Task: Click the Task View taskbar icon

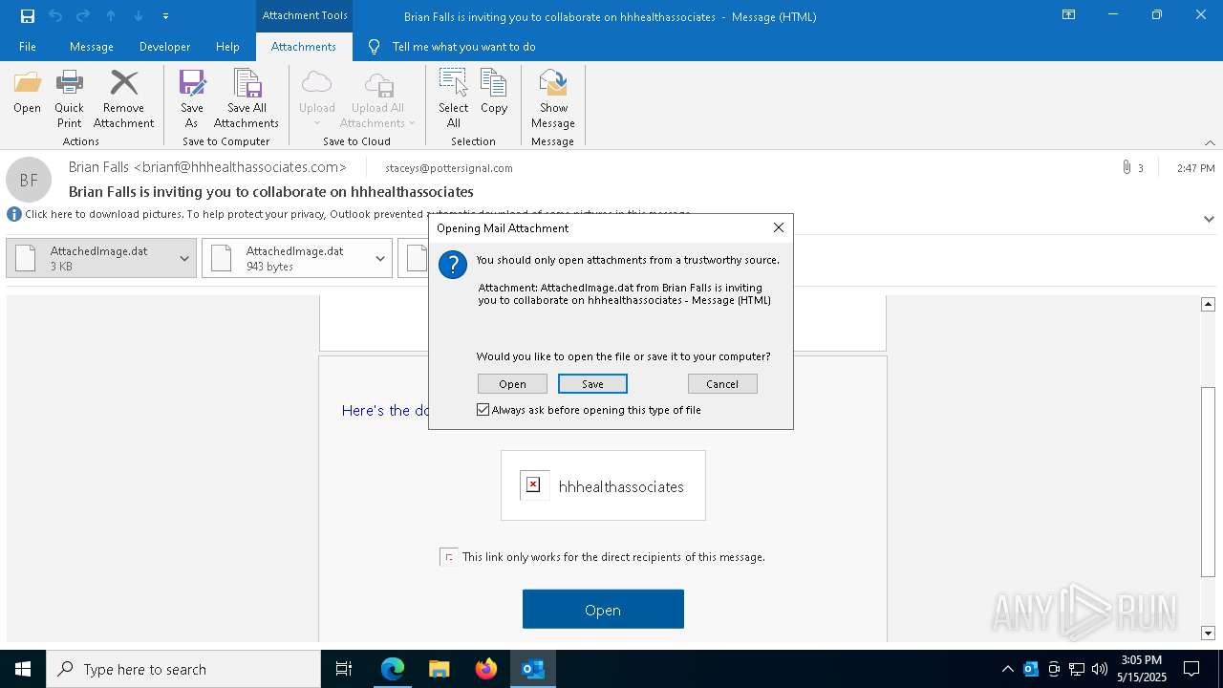Action: click(344, 669)
